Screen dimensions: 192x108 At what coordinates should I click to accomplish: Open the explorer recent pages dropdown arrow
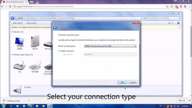click(19, 18)
